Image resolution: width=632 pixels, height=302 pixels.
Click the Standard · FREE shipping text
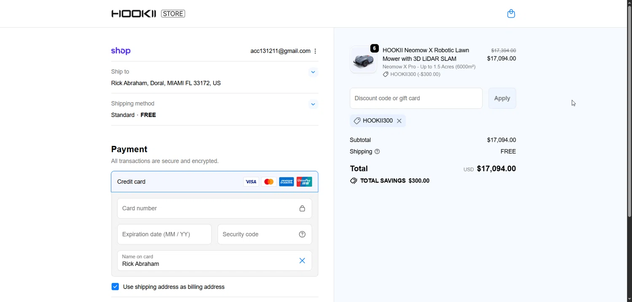pos(134,115)
